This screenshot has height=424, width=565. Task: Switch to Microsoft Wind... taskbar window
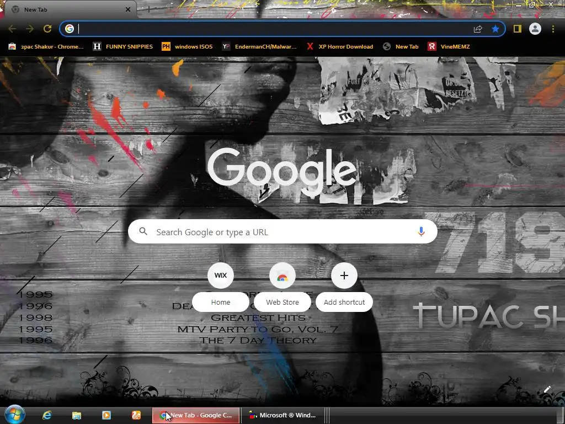pos(283,415)
